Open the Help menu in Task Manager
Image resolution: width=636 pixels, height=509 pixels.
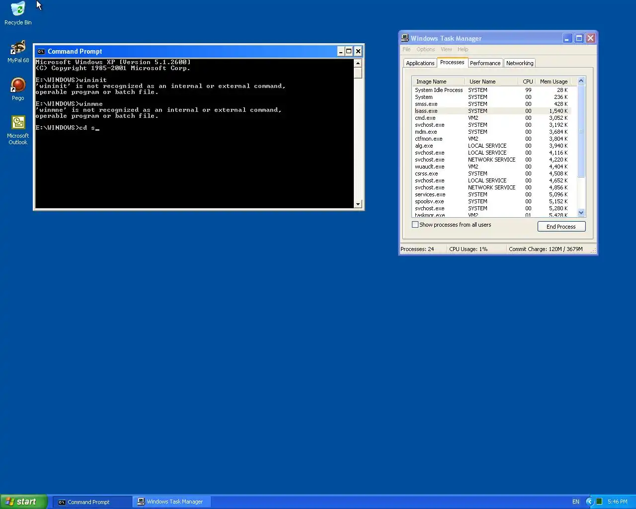click(x=463, y=49)
